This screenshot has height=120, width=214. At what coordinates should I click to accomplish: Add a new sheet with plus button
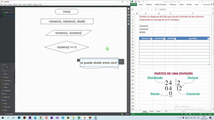[x=166, y=111]
